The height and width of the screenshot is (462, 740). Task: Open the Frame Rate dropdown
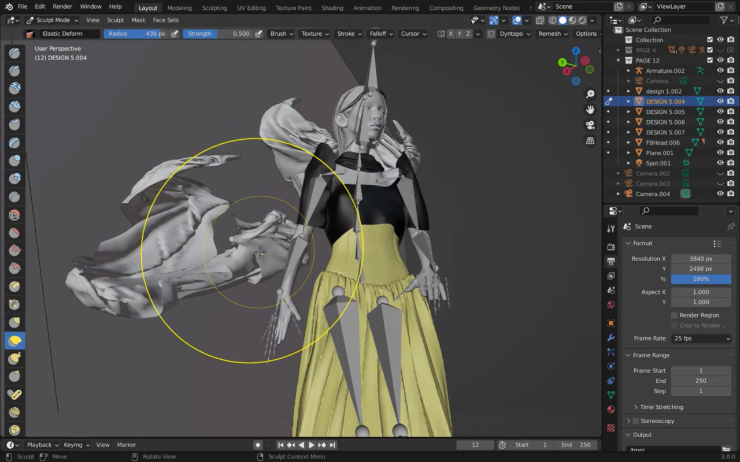(701, 338)
